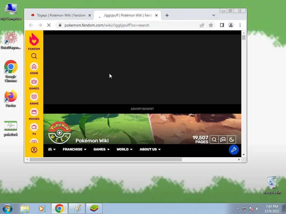Switch to the Togepi tab
The height and width of the screenshot is (214, 286).
61,15
